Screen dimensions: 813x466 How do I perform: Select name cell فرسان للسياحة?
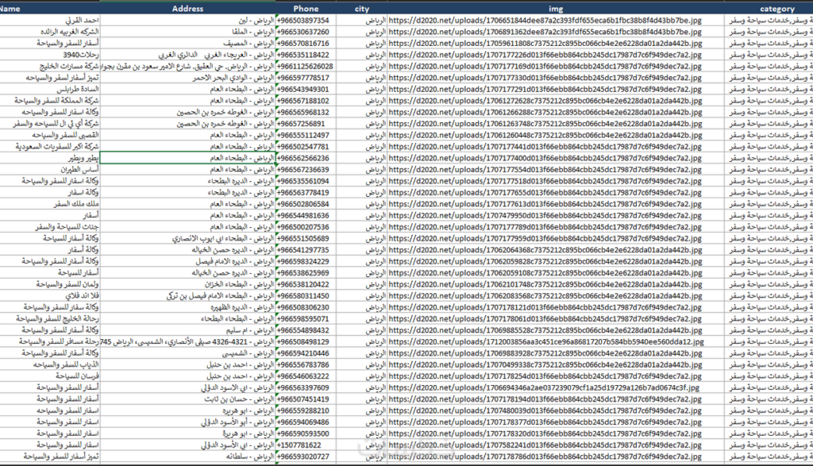pos(50,375)
